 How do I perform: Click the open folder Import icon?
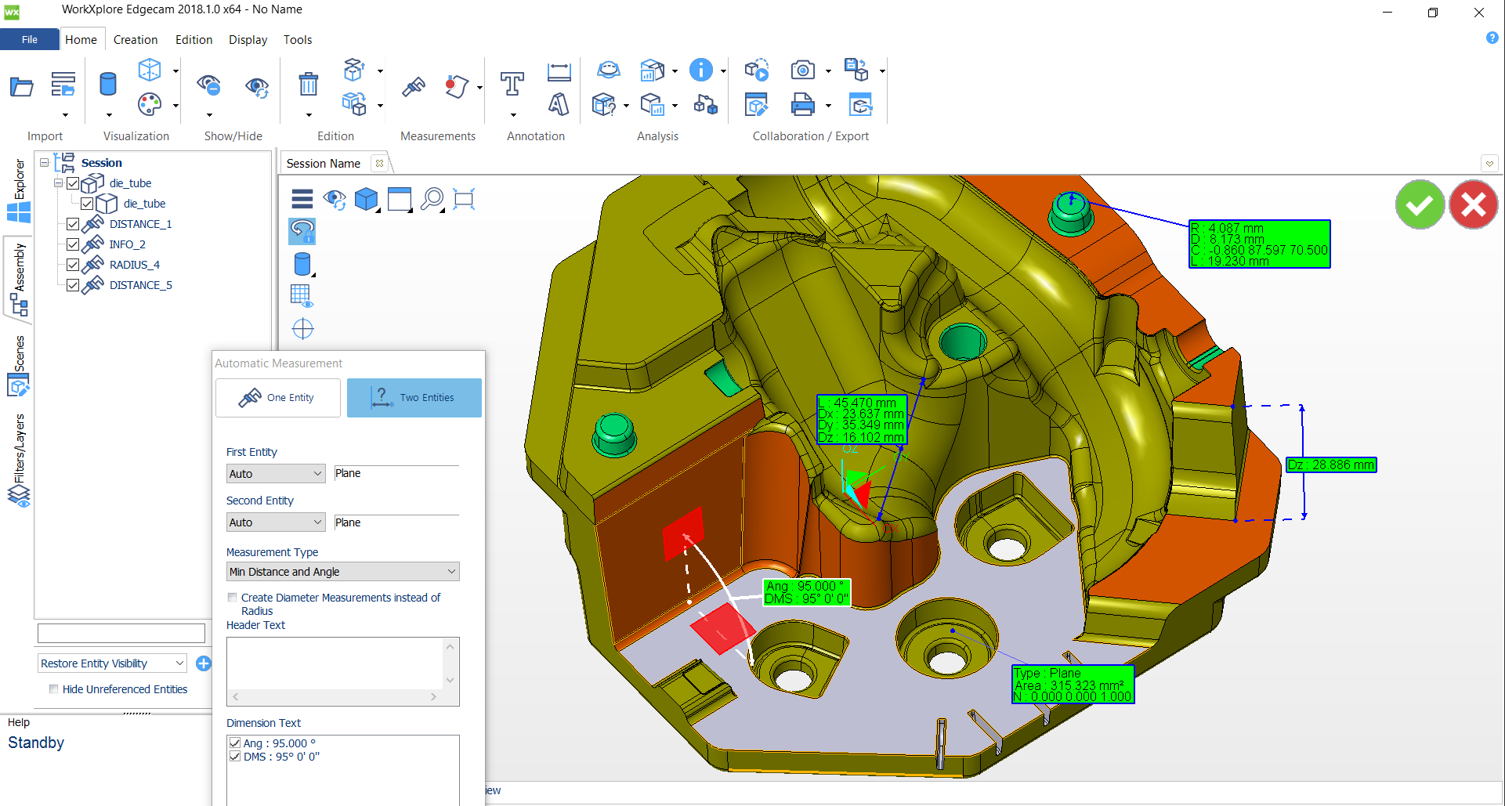(x=21, y=87)
